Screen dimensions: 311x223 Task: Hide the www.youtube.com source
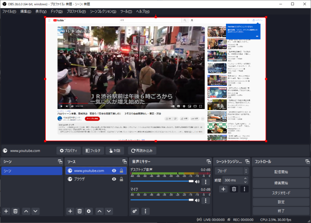pyautogui.click(x=114, y=171)
